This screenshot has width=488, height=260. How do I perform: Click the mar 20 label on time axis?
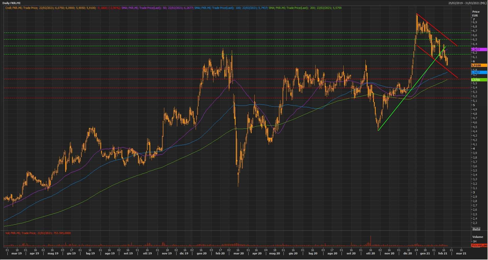pos(239,253)
